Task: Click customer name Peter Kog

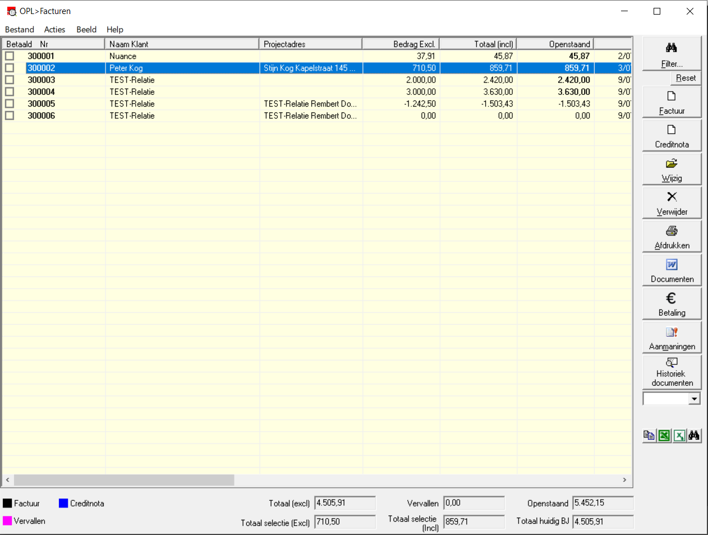Action: (126, 68)
